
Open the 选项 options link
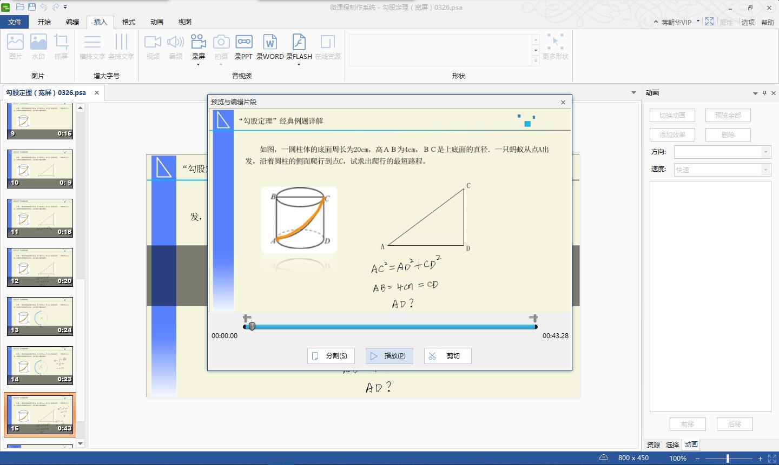click(x=748, y=22)
